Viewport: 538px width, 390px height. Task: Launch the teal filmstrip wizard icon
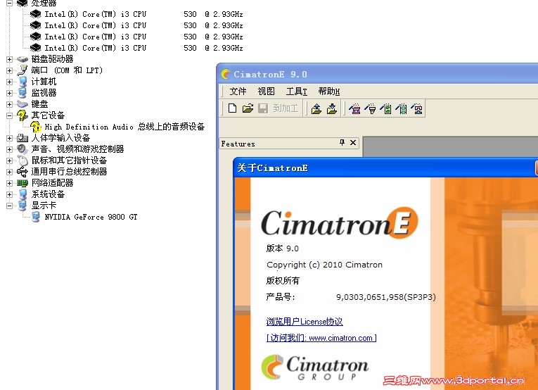click(401, 109)
